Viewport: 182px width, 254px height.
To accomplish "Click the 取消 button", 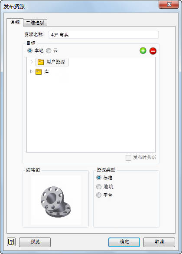I will coord(159,242).
